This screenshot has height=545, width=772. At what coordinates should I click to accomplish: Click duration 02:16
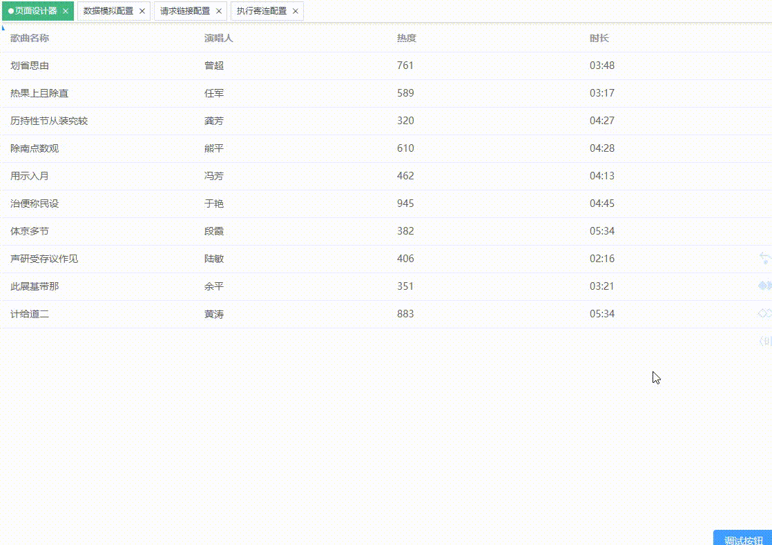[602, 258]
